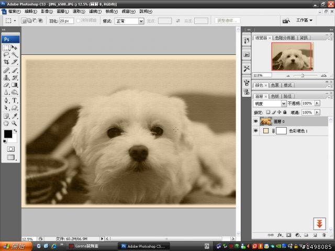
Task: Open the Brushes panel dock icon
Action: tap(247, 83)
